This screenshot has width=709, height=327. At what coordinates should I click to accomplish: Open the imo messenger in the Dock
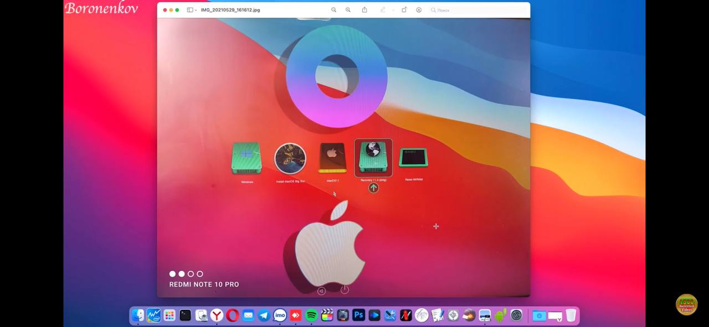tap(280, 315)
